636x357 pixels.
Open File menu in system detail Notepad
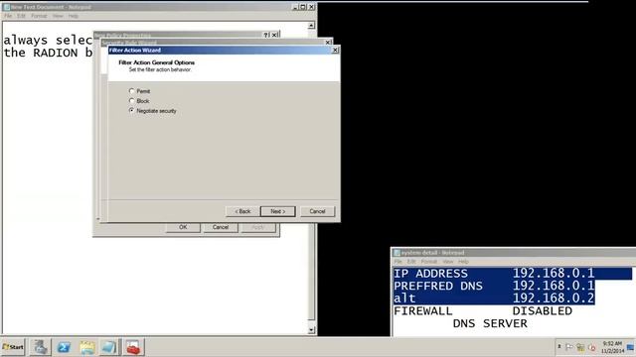(398, 262)
